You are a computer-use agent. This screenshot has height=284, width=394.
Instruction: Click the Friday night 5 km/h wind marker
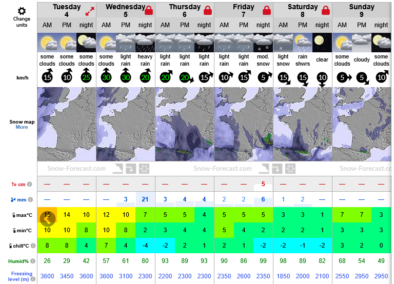tap(264, 77)
